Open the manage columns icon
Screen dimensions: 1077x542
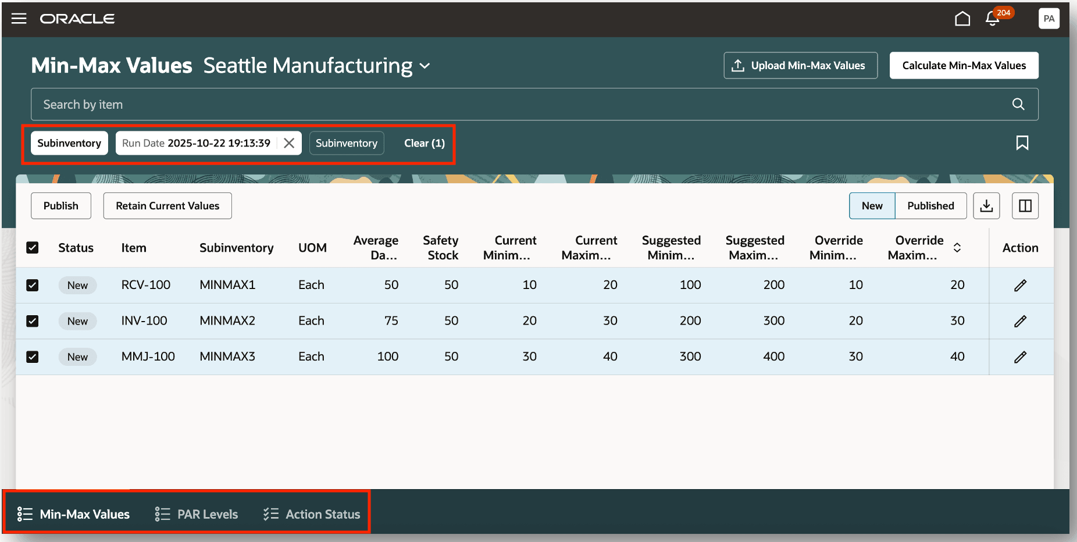click(x=1025, y=205)
